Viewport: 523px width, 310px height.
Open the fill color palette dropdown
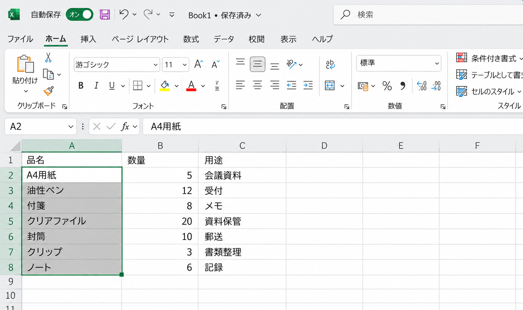[x=176, y=86]
